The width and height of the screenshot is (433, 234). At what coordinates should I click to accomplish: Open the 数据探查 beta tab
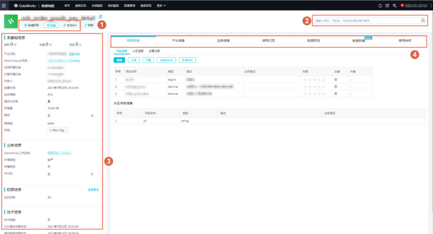(x=359, y=40)
